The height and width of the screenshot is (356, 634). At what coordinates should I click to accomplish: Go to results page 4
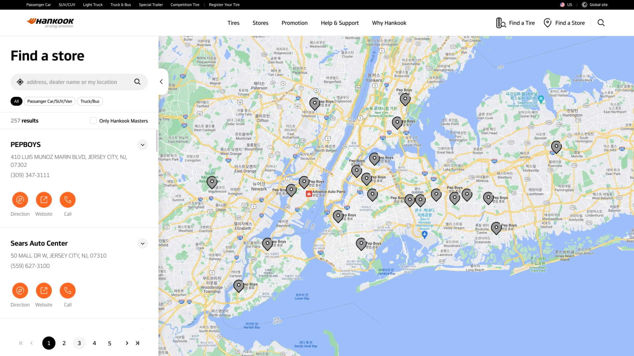point(94,343)
